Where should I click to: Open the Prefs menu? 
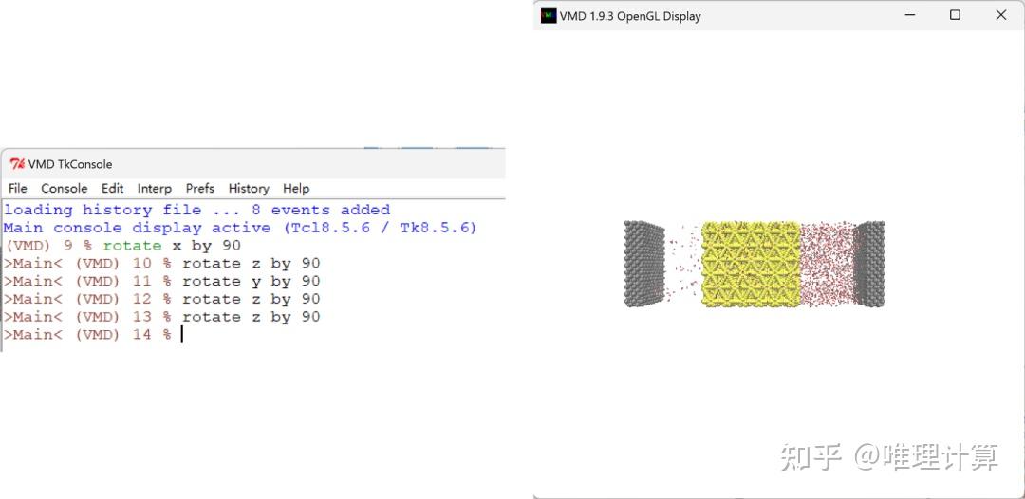(x=200, y=188)
